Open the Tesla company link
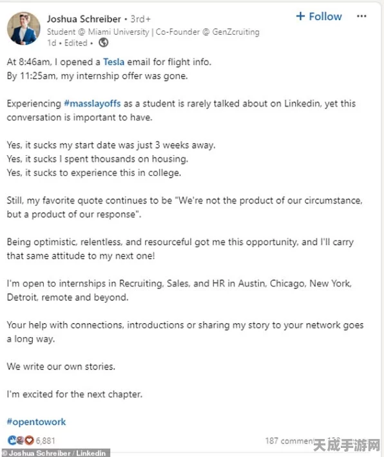This screenshot has width=384, height=457. pos(113,62)
